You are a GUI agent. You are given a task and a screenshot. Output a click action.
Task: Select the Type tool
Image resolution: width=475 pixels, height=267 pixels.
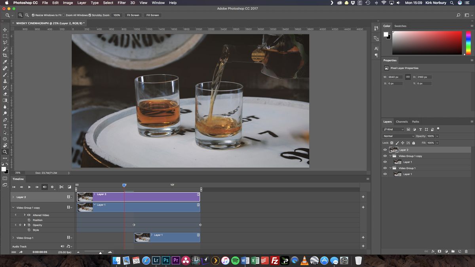pyautogui.click(x=5, y=126)
